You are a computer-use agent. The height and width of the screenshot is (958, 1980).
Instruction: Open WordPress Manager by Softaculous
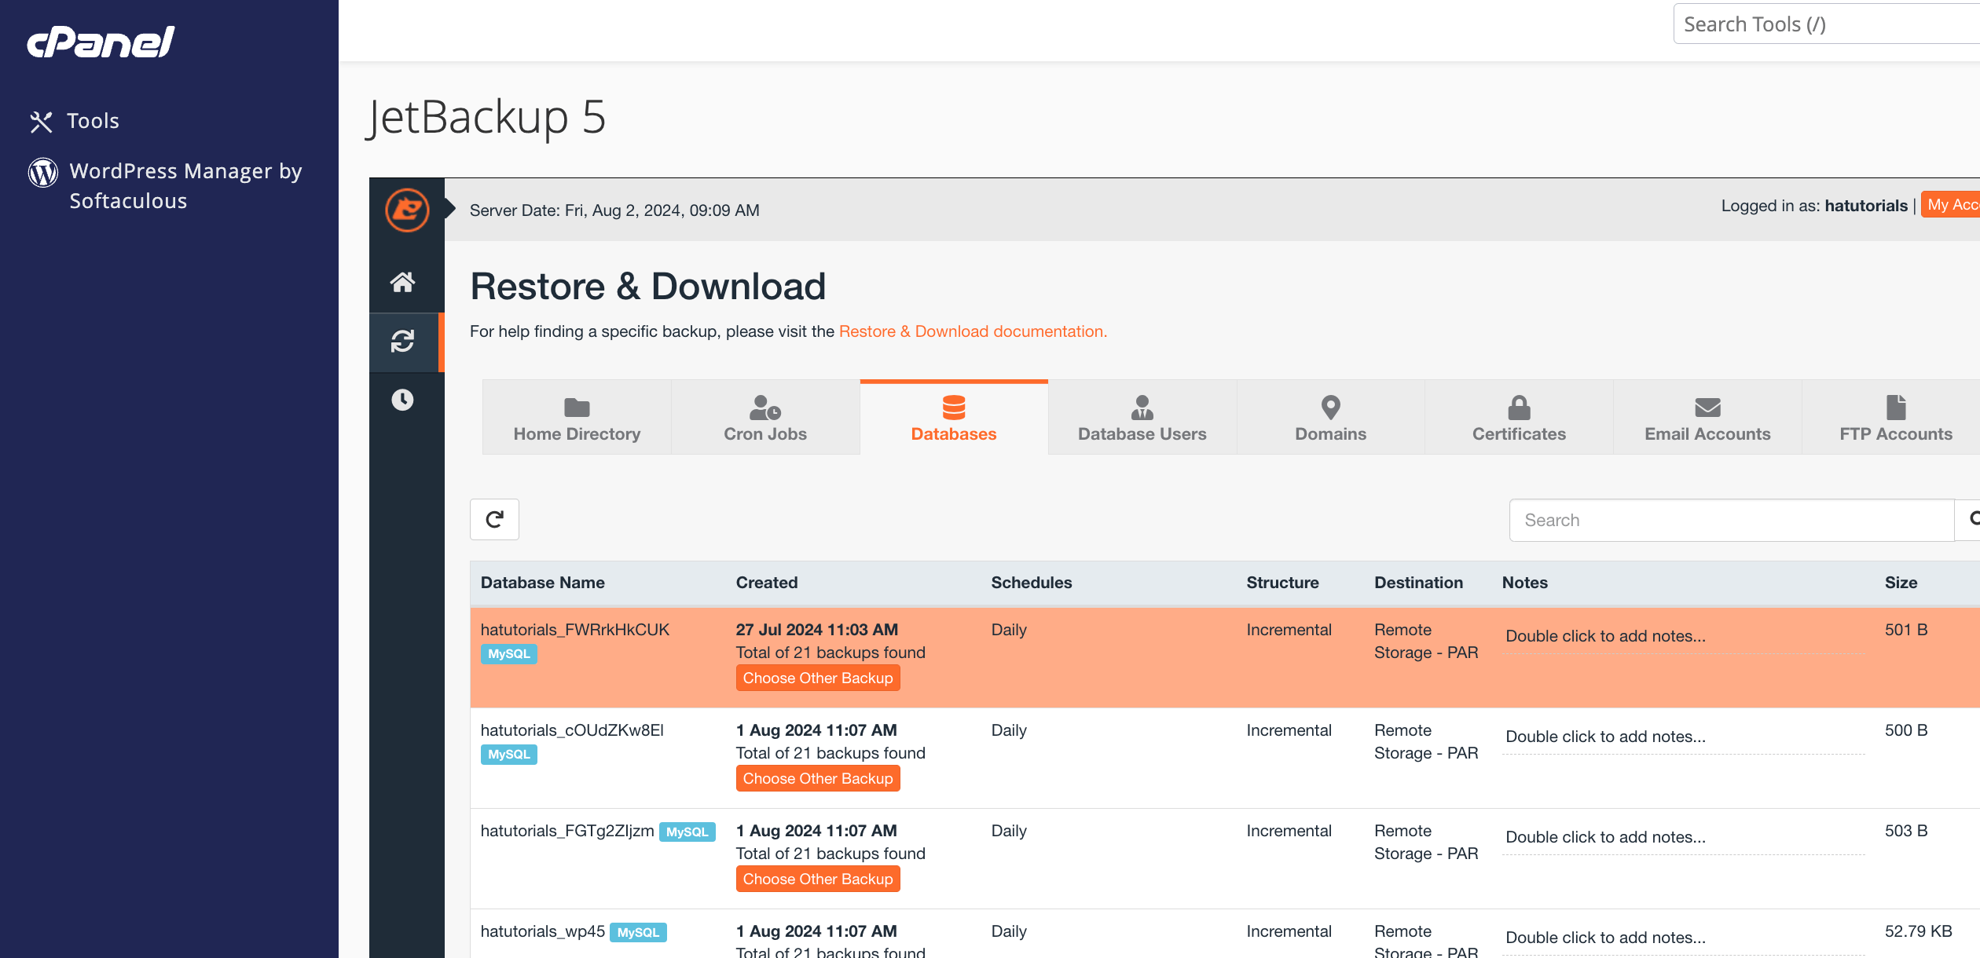[x=166, y=185]
